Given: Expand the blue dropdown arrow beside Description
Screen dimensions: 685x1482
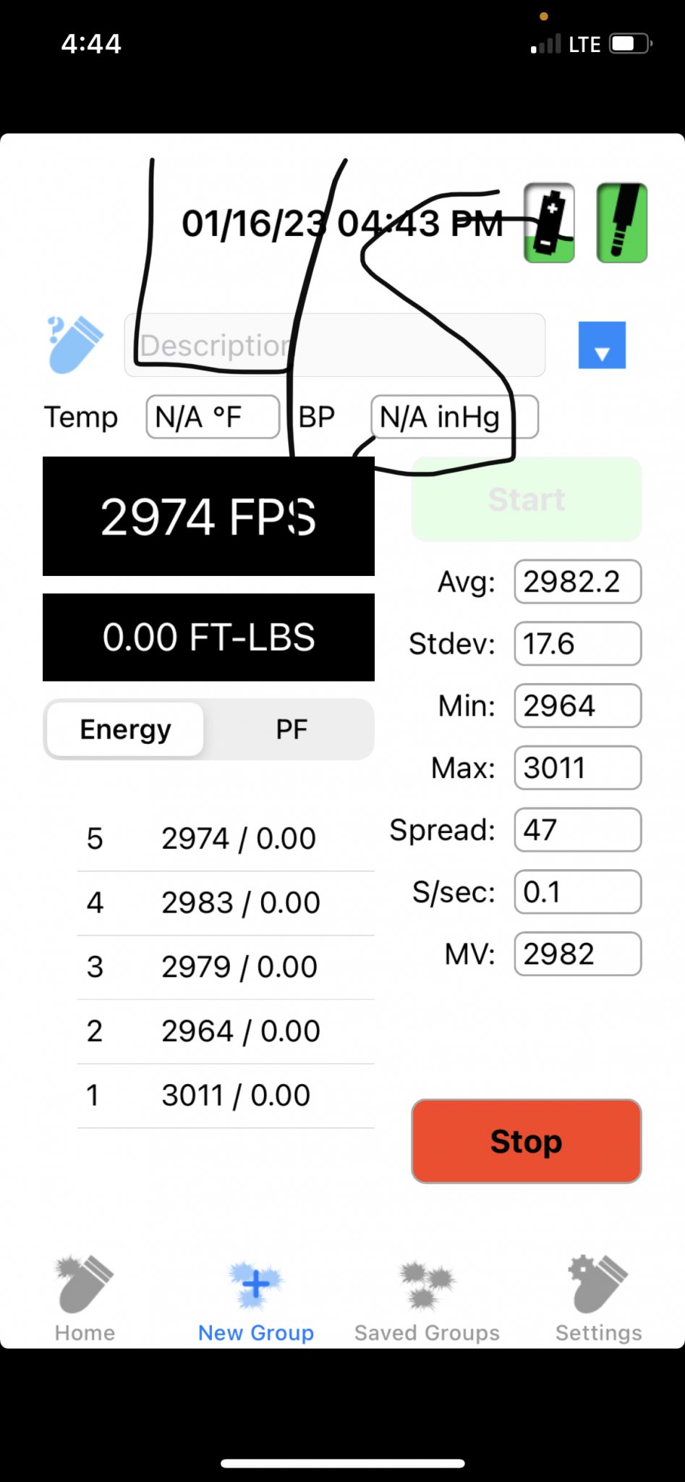Looking at the screenshot, I should tap(602, 345).
